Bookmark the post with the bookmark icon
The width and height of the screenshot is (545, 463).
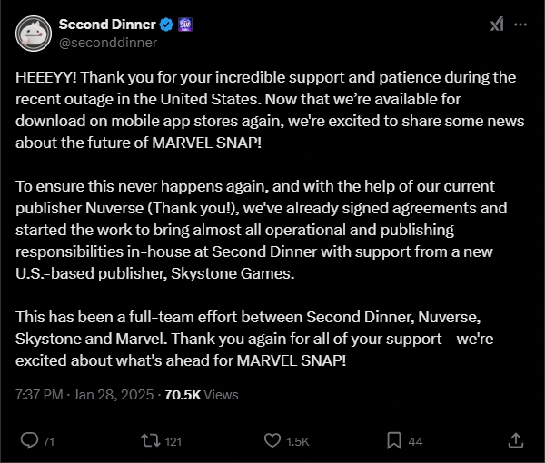point(394,441)
